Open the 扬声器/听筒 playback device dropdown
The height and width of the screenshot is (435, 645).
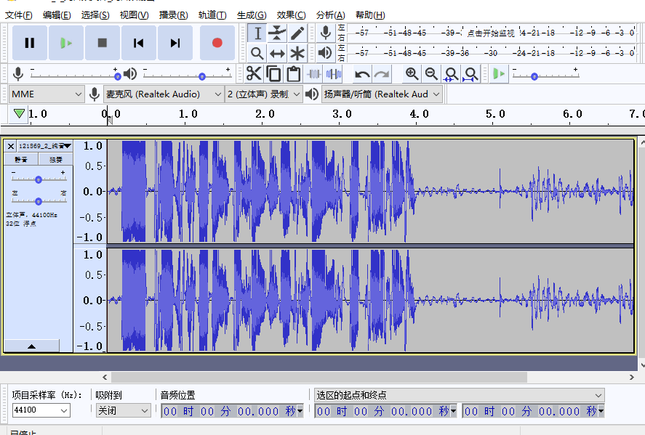[x=382, y=94]
